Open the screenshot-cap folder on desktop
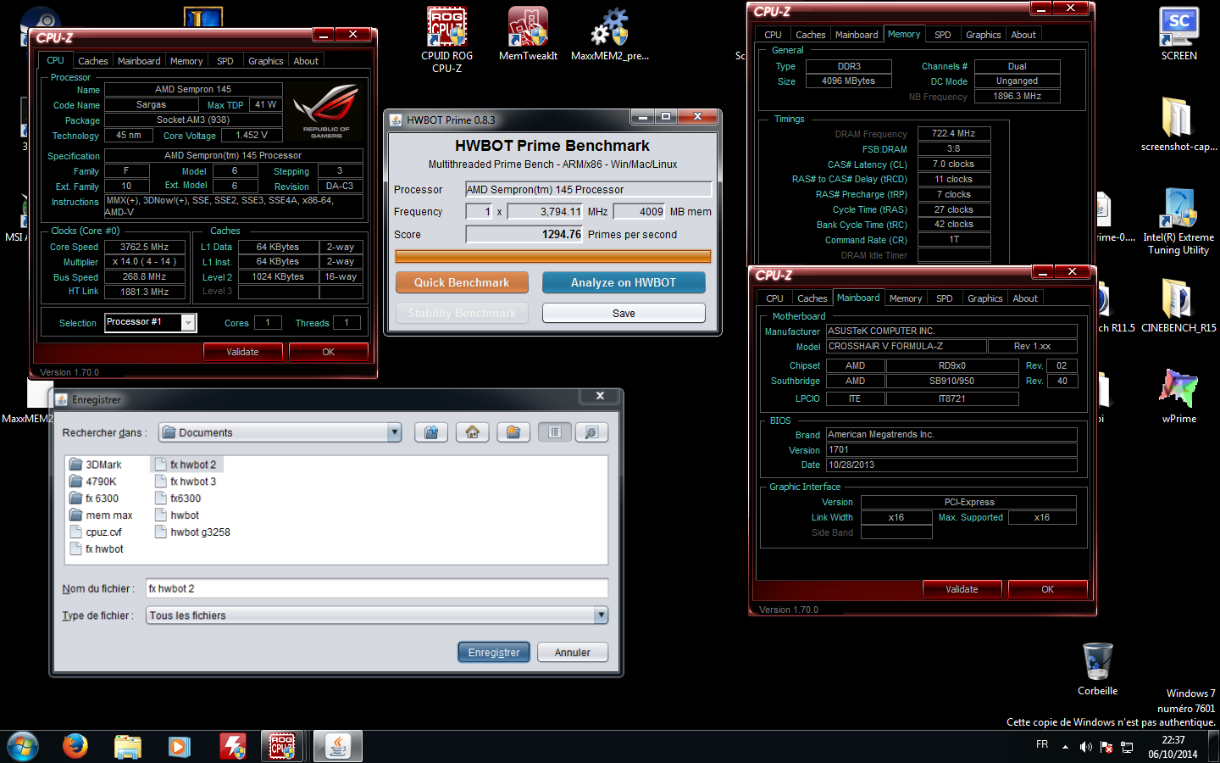This screenshot has height=763, width=1220. pyautogui.click(x=1178, y=124)
